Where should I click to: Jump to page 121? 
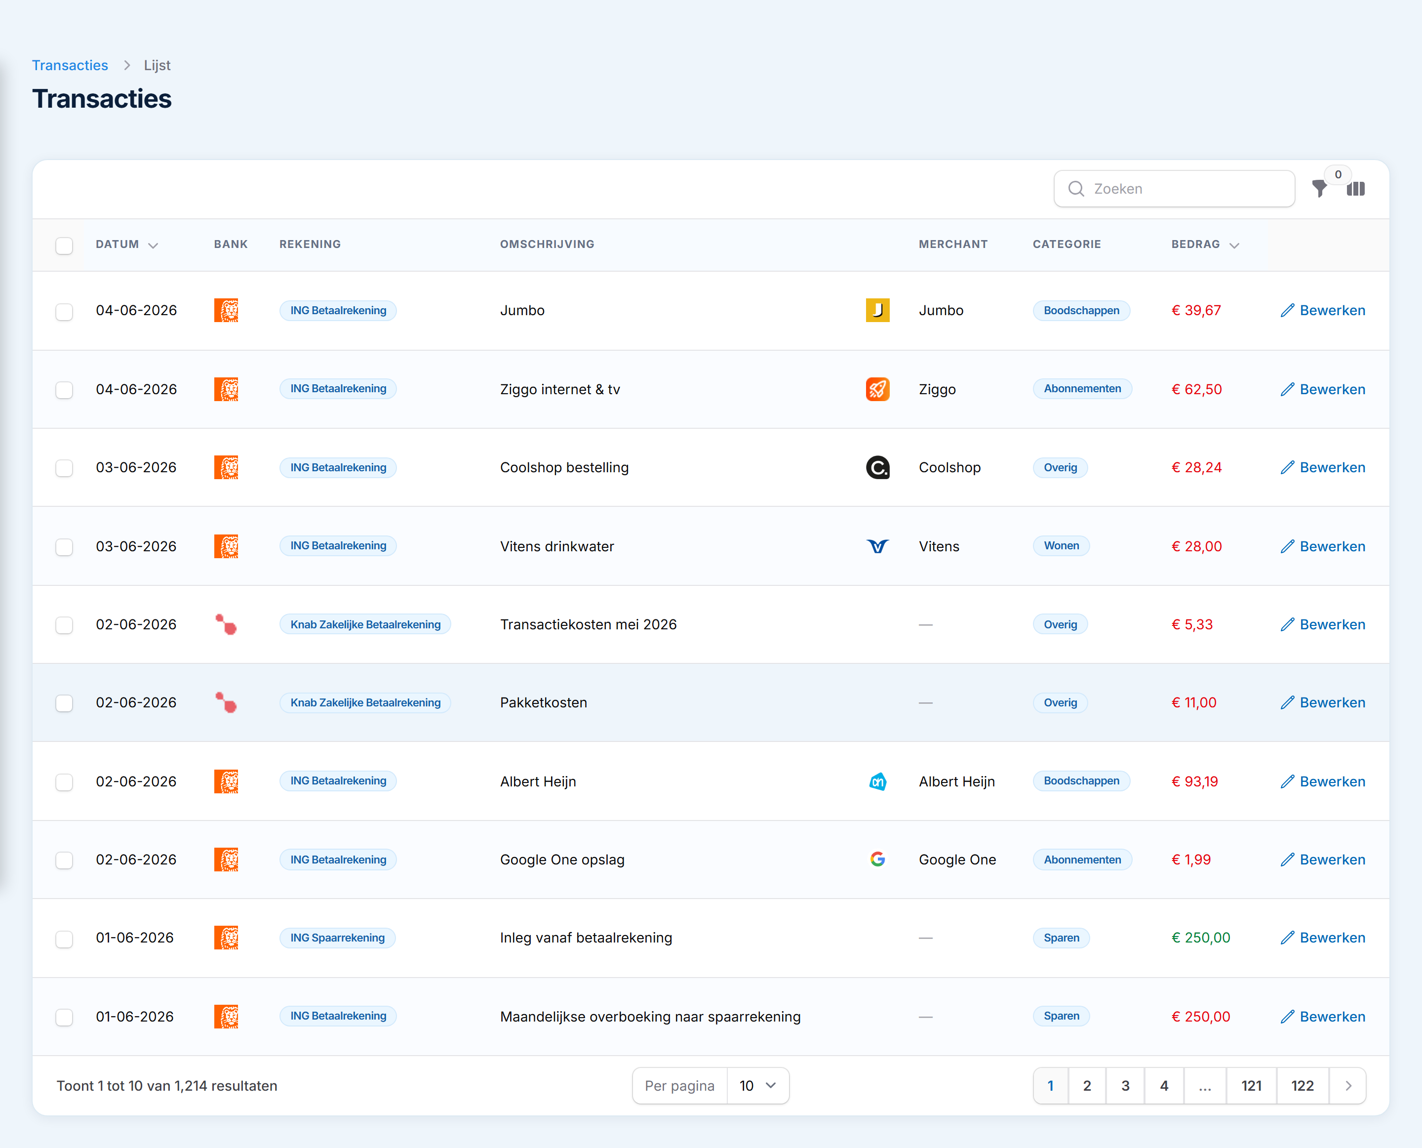click(1252, 1086)
